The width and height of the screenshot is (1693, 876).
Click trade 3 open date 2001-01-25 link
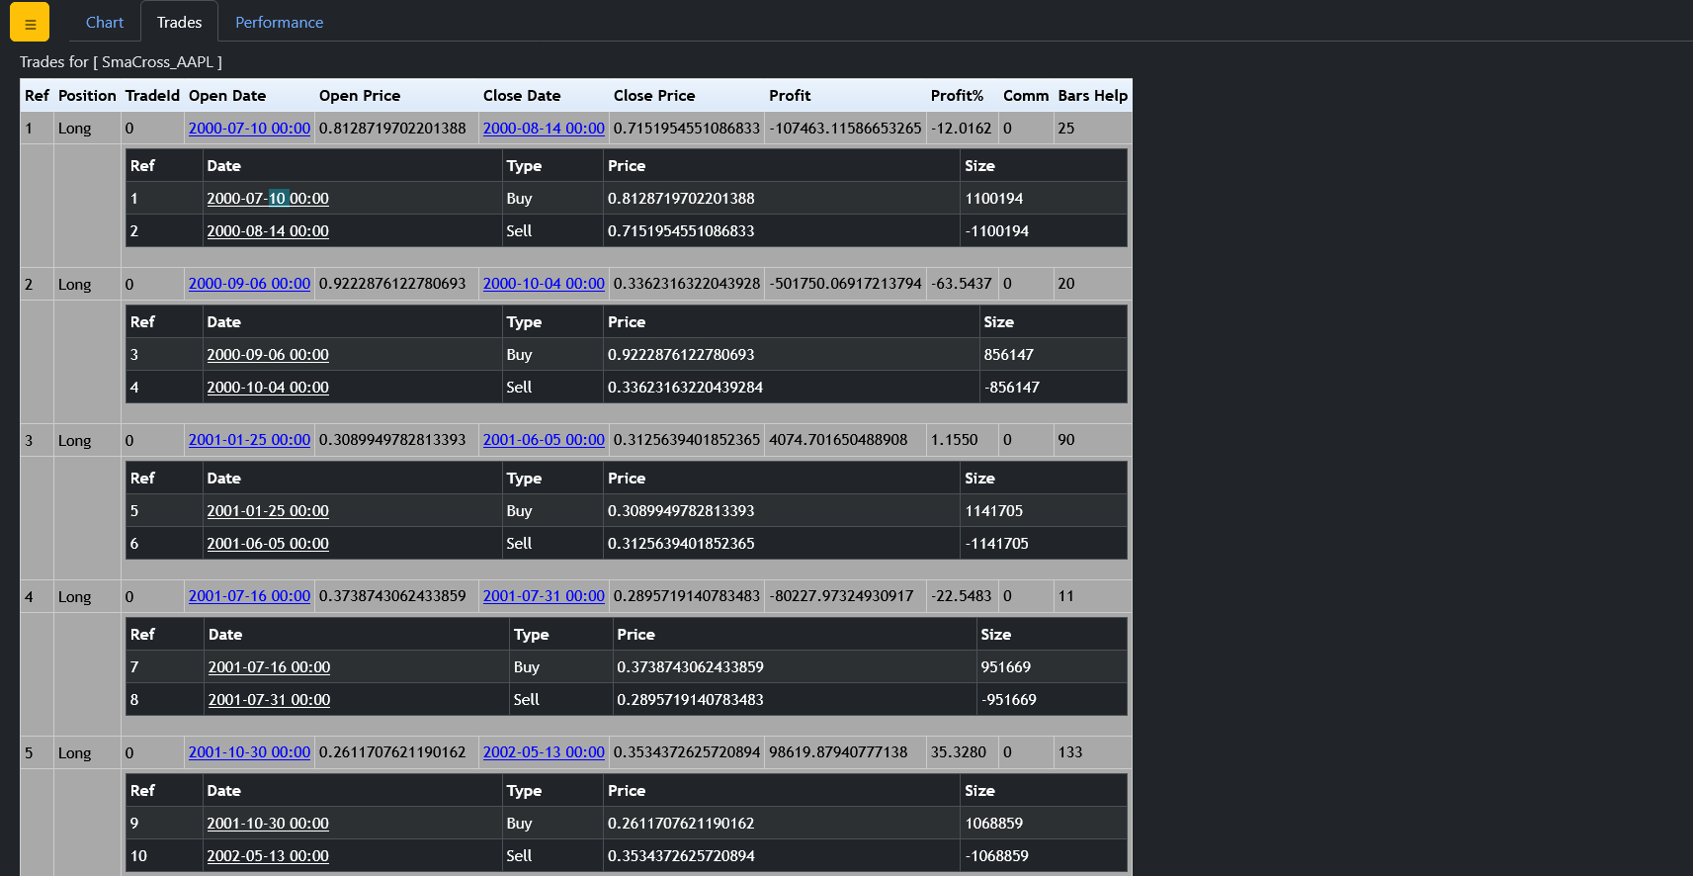click(x=249, y=440)
